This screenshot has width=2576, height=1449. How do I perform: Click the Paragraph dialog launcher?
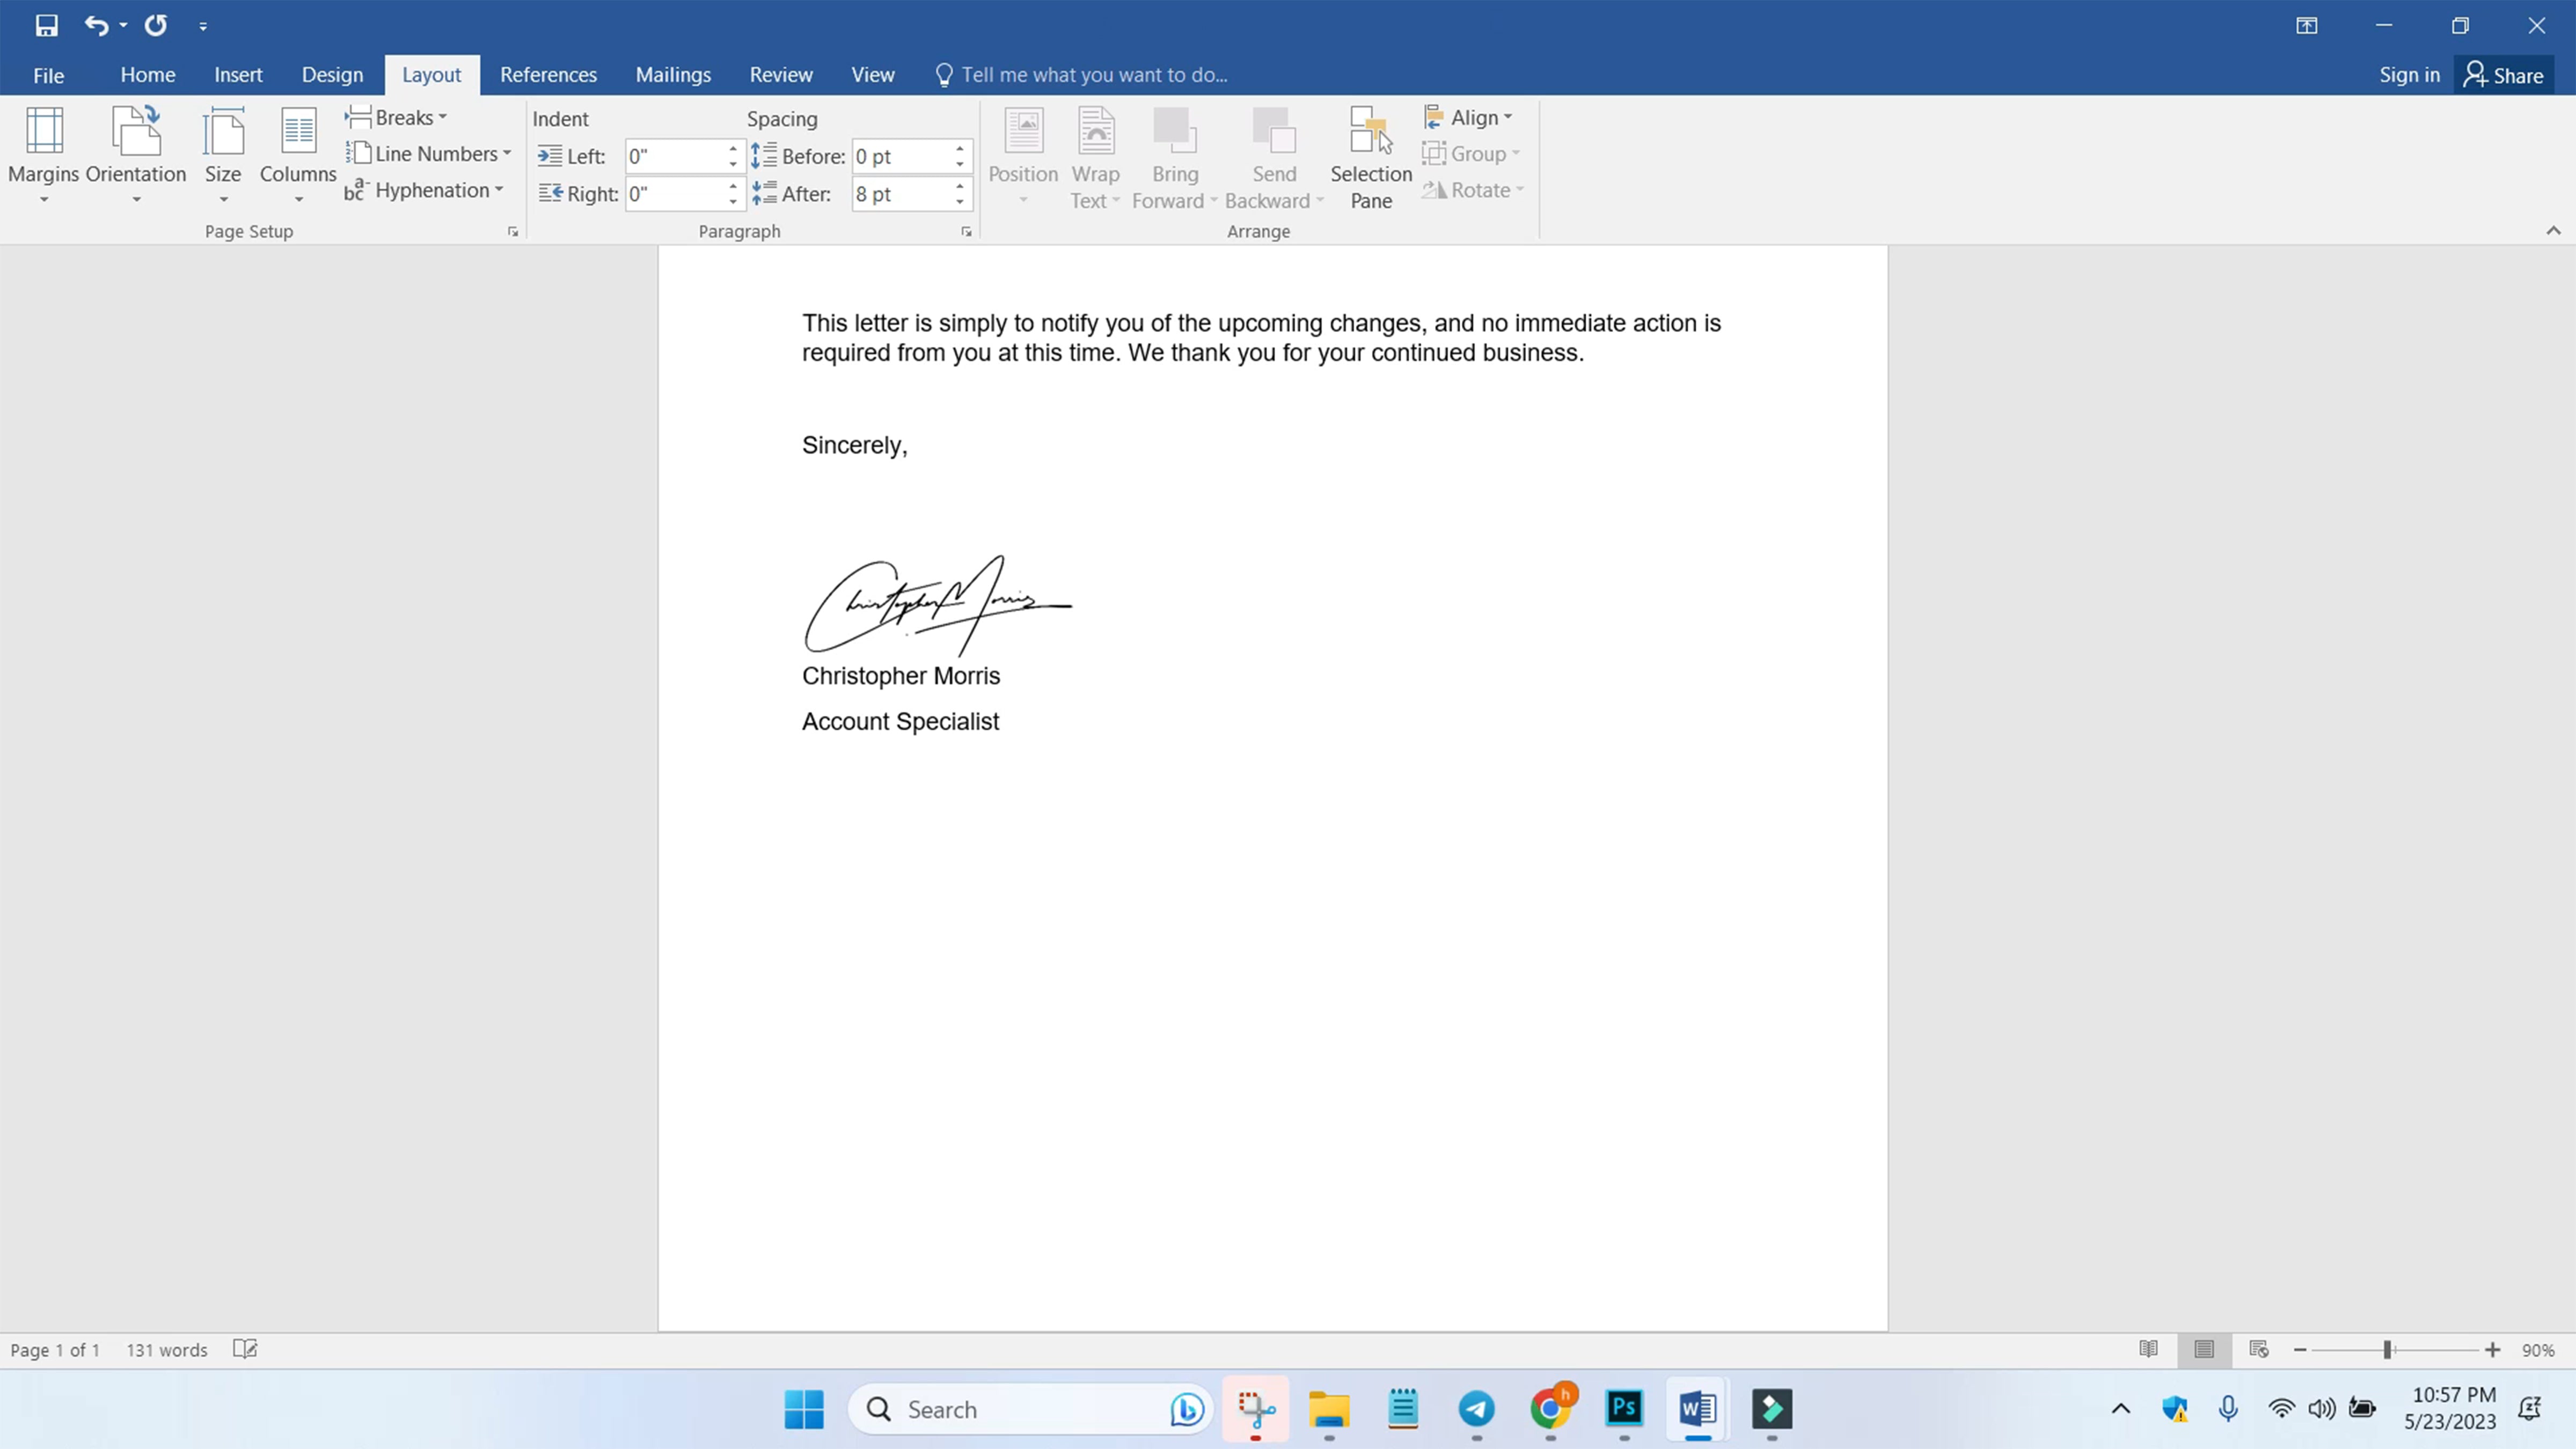click(968, 232)
